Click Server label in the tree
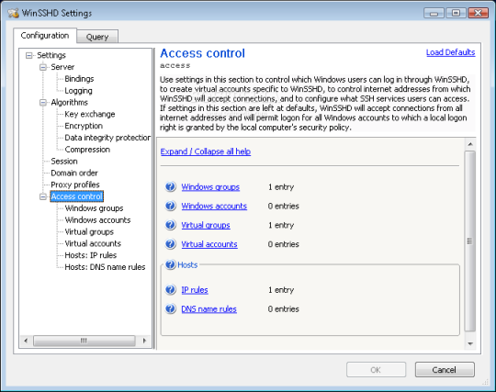Image resolution: width=496 pixels, height=392 pixels. click(62, 67)
